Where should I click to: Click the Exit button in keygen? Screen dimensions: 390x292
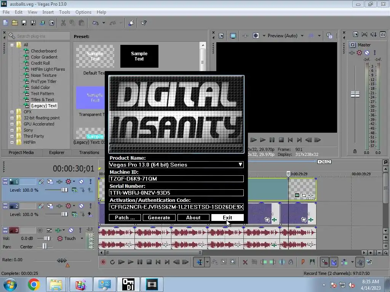point(227,217)
